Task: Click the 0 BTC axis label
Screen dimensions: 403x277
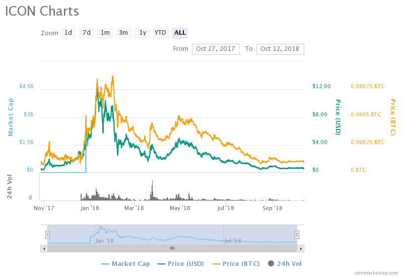Action: tap(358, 170)
